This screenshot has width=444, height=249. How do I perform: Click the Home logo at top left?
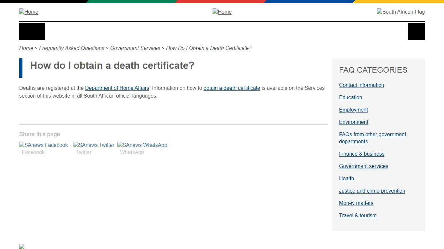(x=29, y=12)
